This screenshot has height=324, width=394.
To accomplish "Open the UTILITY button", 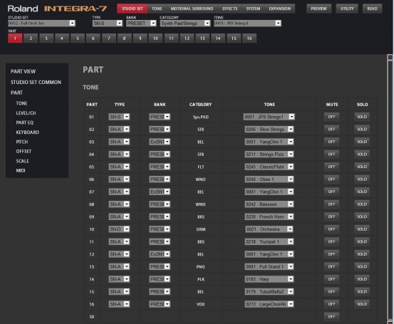I will tap(347, 9).
